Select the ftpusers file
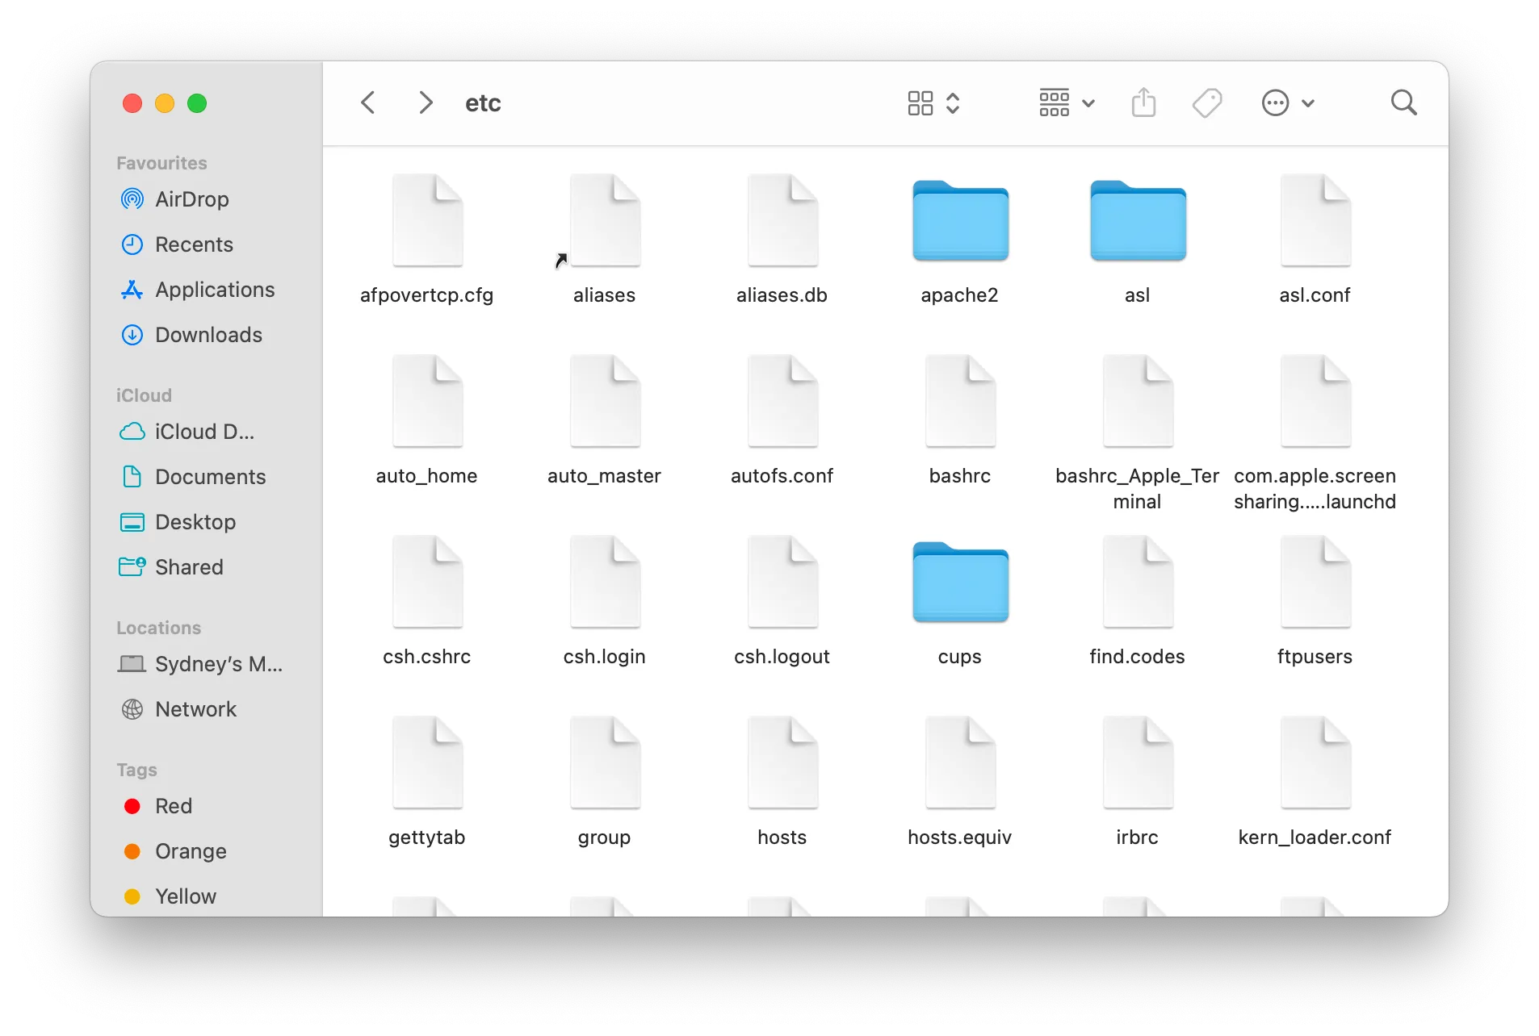Viewport: 1539px width, 1036px height. point(1314,583)
